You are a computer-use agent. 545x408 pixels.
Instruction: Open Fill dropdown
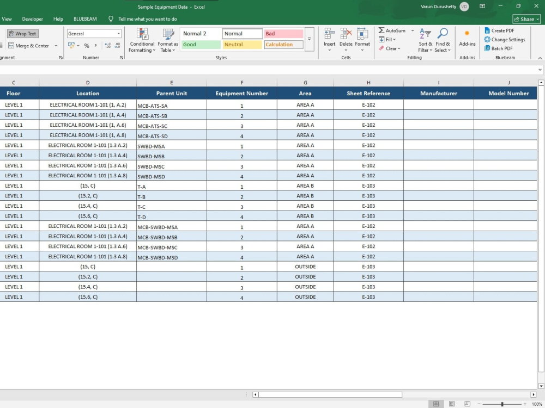[x=387, y=40]
